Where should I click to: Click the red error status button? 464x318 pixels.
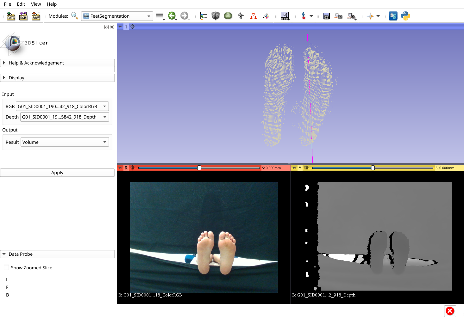(450, 311)
